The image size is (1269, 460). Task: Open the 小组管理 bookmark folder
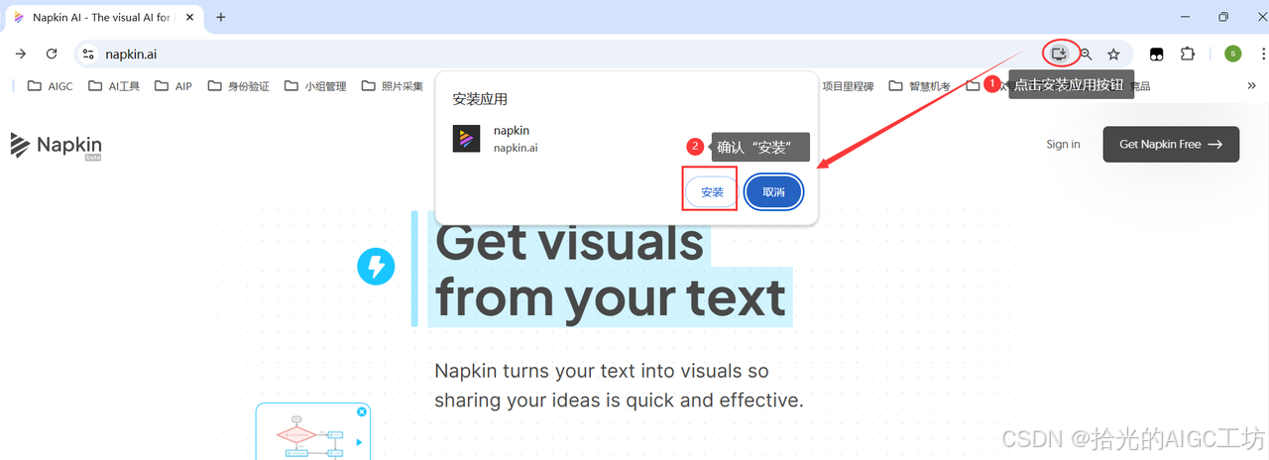[x=315, y=86]
